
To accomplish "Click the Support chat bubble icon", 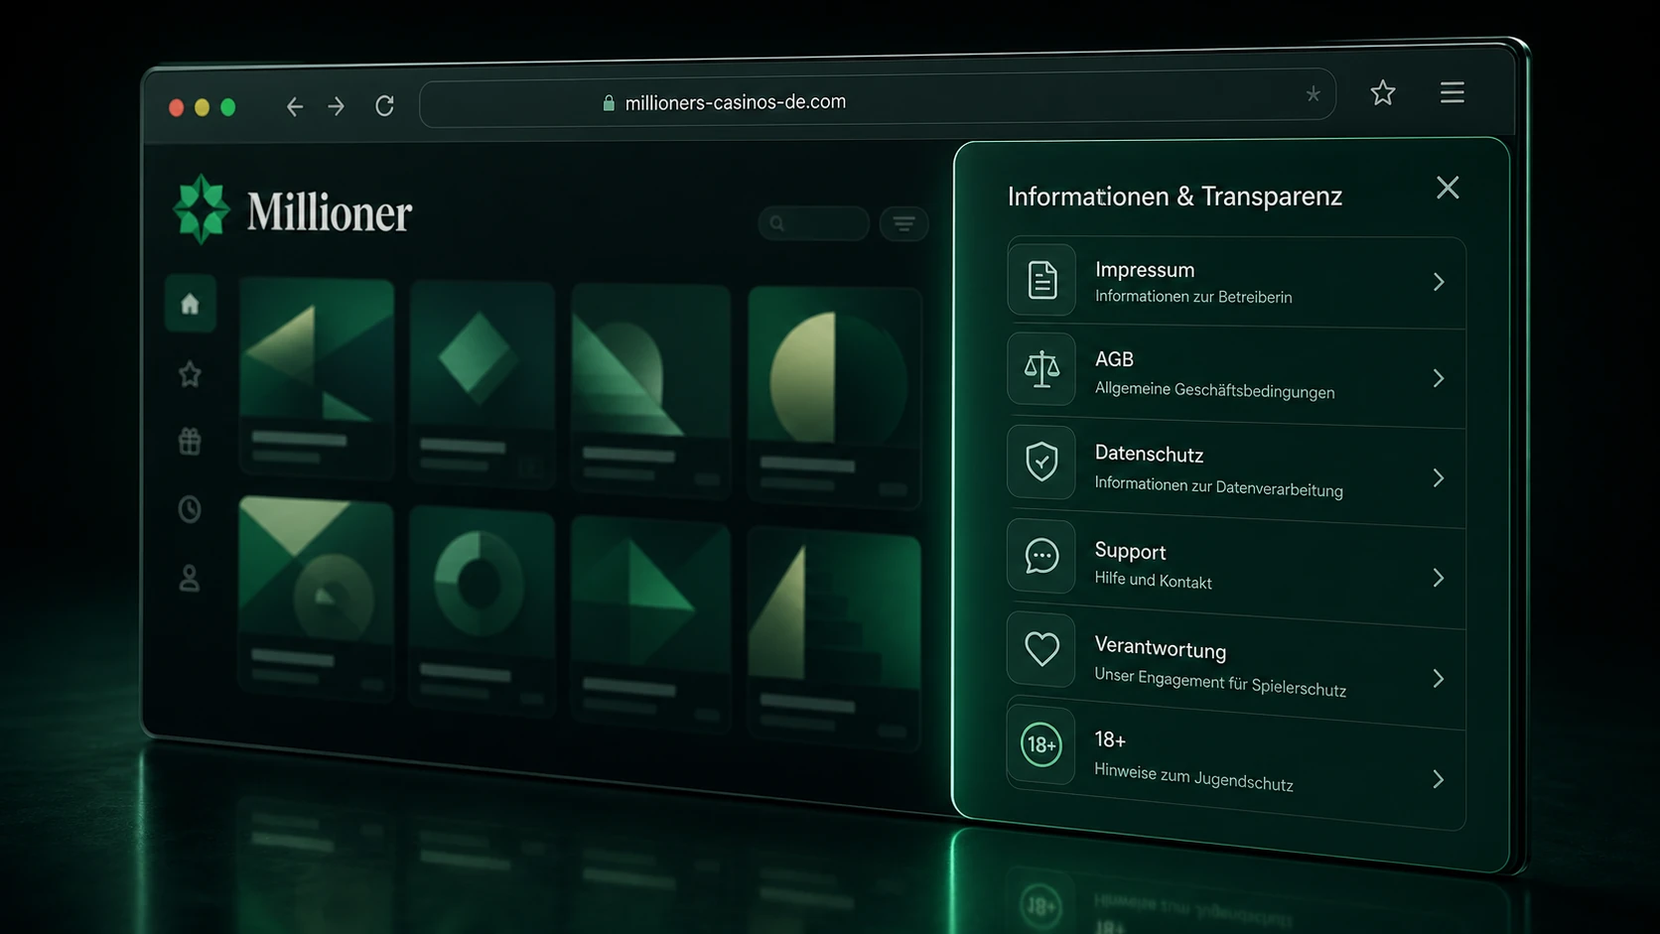I will (1041, 556).
